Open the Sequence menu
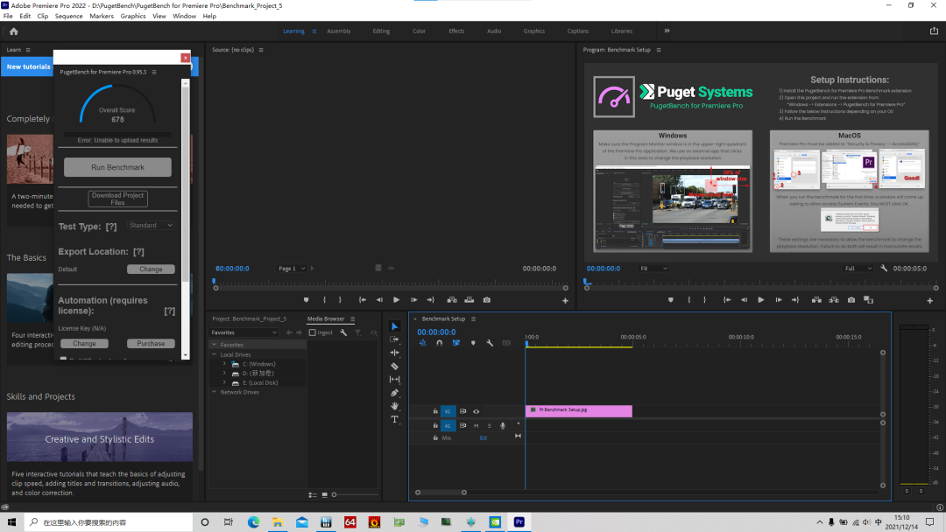946x532 pixels. pos(69,17)
